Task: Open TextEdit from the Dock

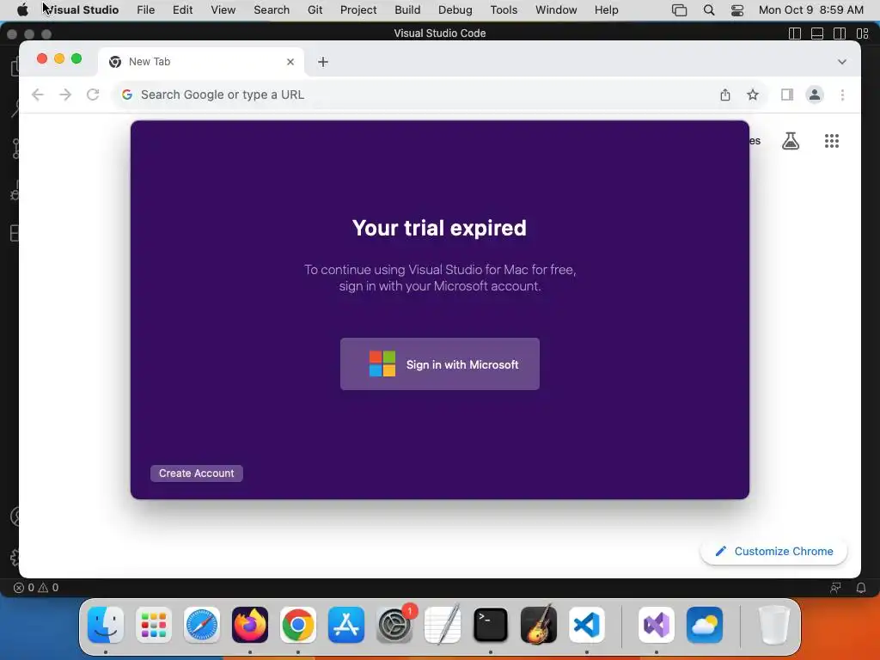Action: (x=443, y=624)
